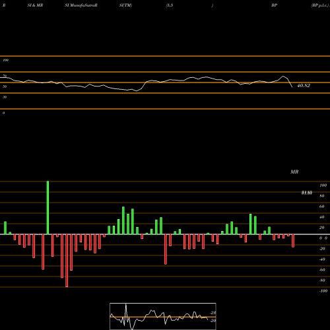The image size is (330, 330).
Task: Click the '-80' label on MR axis
Action: [x=322, y=280]
